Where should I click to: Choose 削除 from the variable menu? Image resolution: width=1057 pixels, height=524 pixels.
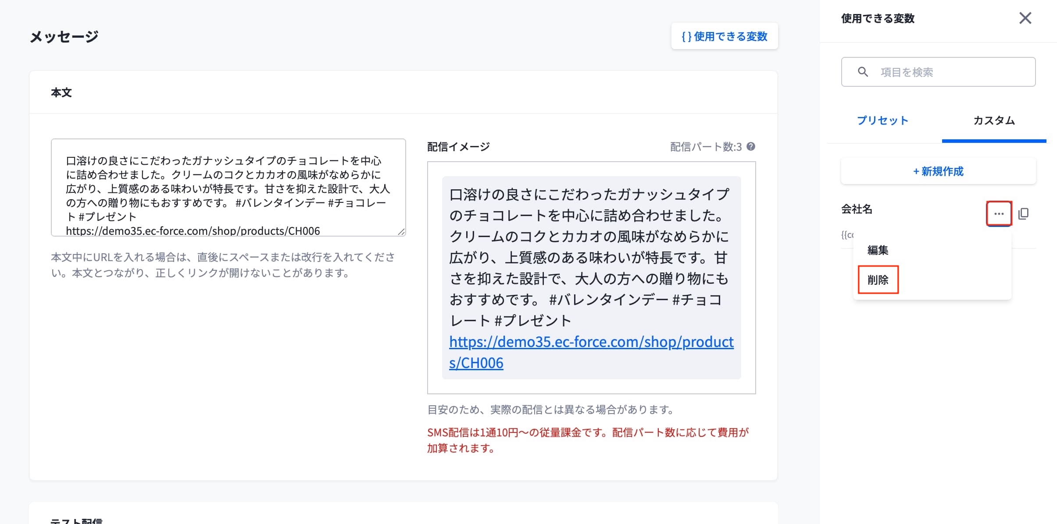tap(878, 280)
